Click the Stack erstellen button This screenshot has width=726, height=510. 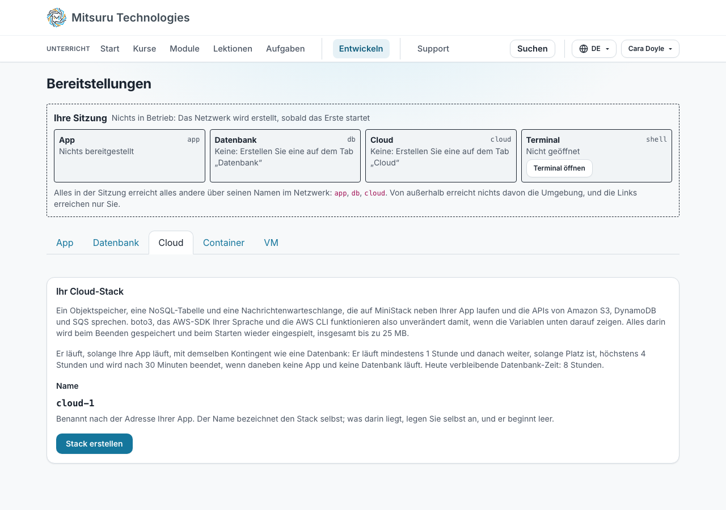tap(94, 444)
